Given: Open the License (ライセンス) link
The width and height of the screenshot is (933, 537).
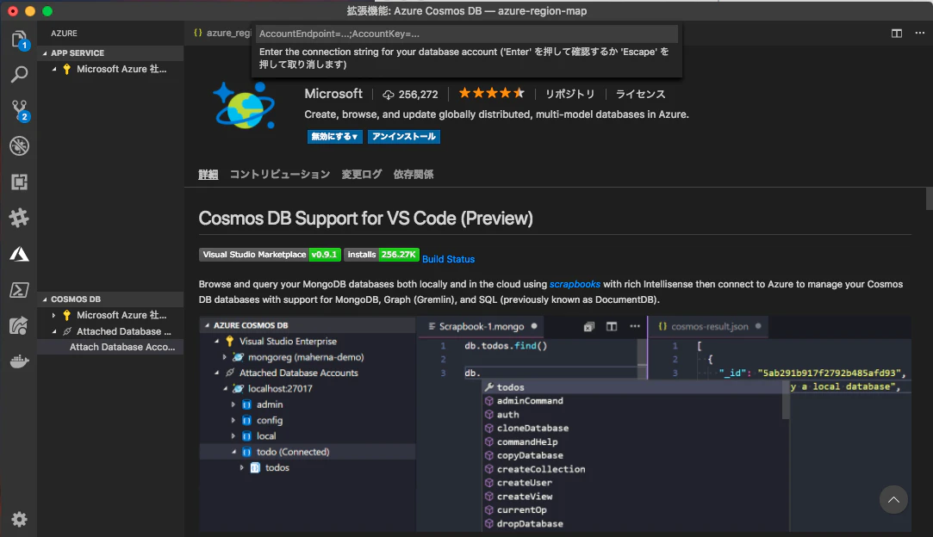Looking at the screenshot, I should [640, 94].
